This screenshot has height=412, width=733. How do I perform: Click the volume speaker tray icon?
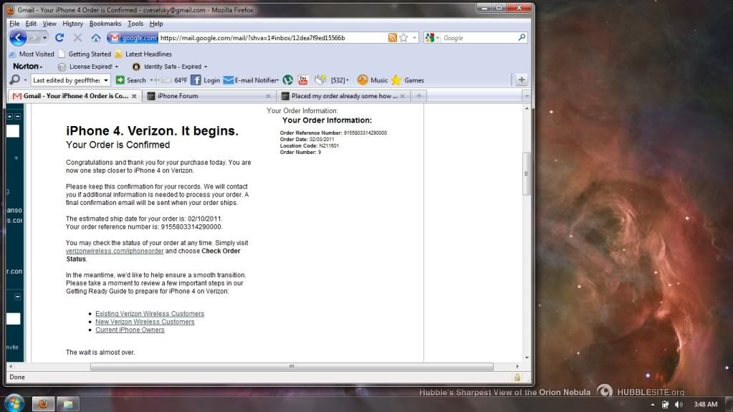click(679, 405)
